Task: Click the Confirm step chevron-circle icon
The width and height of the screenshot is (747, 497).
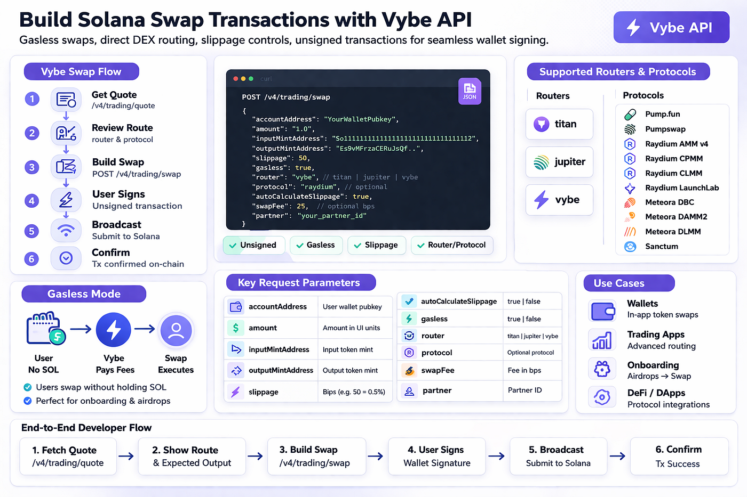Action: [66, 258]
